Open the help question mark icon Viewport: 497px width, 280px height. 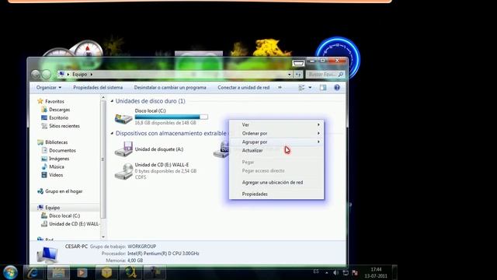pyautogui.click(x=337, y=88)
